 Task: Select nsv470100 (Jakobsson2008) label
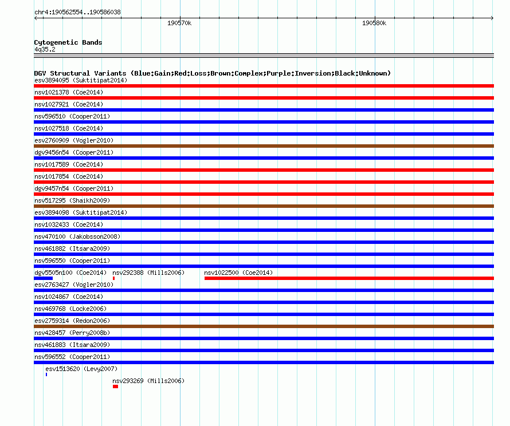(77, 236)
